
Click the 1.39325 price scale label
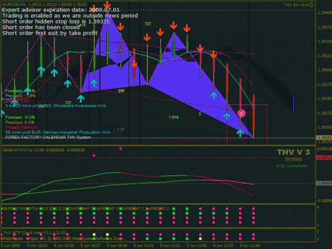coord(325,56)
